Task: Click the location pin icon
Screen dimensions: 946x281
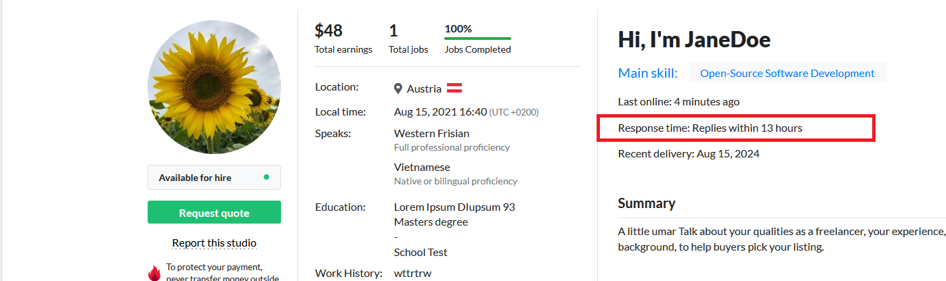Action: pos(398,88)
